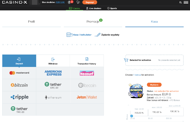Click 'Max bonus withdrawal: x10 Bonus' text
This screenshot has width=190, height=122.
tap(163, 100)
